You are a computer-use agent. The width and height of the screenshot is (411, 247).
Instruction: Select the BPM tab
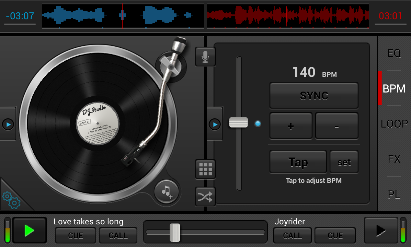tap(394, 89)
